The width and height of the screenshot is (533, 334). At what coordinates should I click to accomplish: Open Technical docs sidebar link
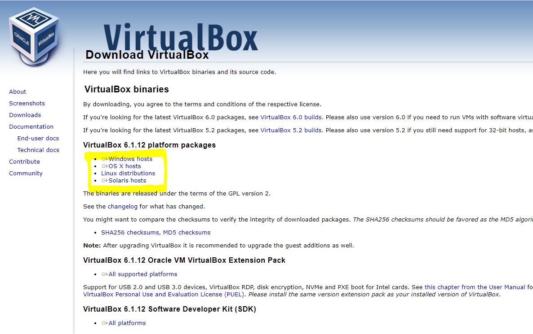coord(38,150)
